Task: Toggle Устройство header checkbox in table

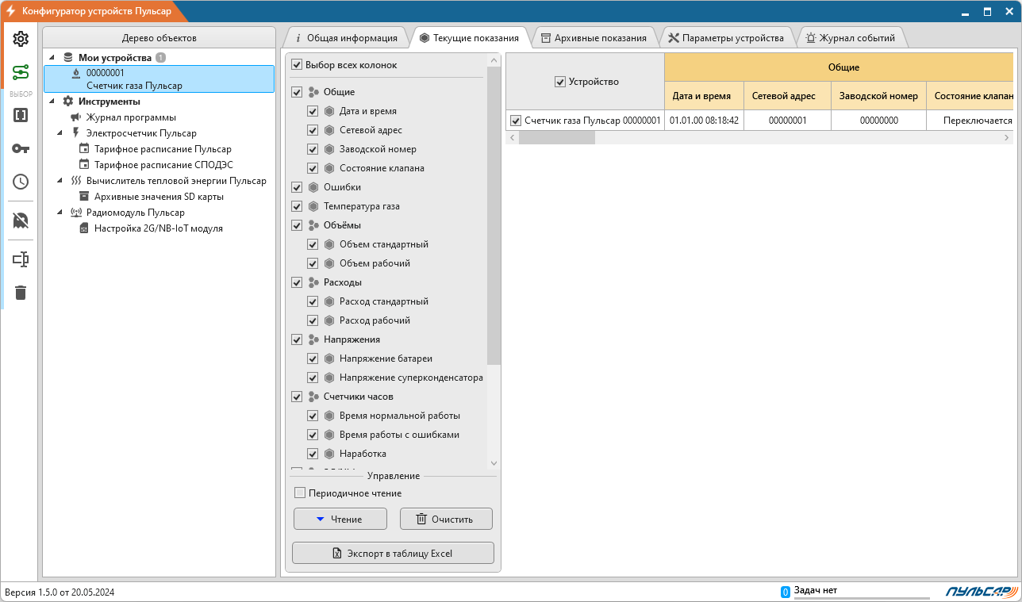Action: 560,82
